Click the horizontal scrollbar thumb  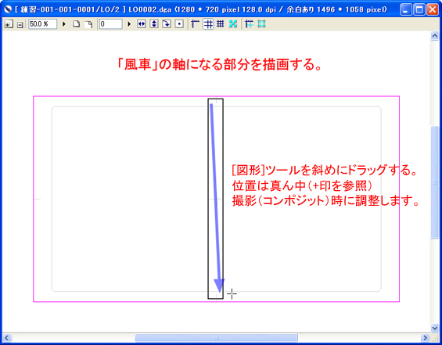pos(216,338)
